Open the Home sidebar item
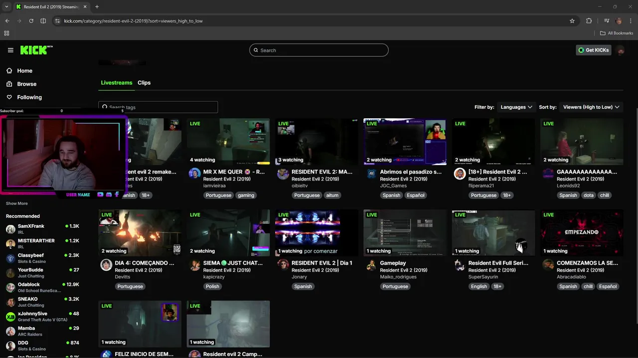 (24, 71)
